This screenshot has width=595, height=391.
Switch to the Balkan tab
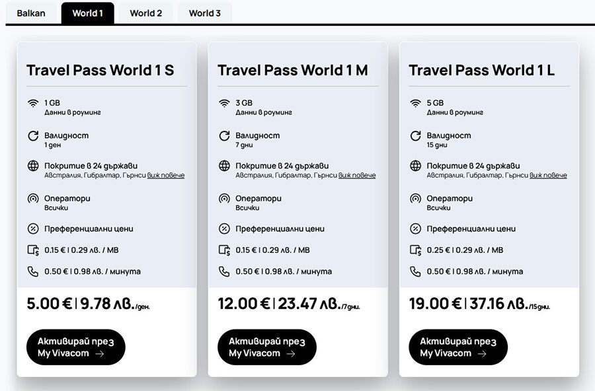pyautogui.click(x=31, y=13)
